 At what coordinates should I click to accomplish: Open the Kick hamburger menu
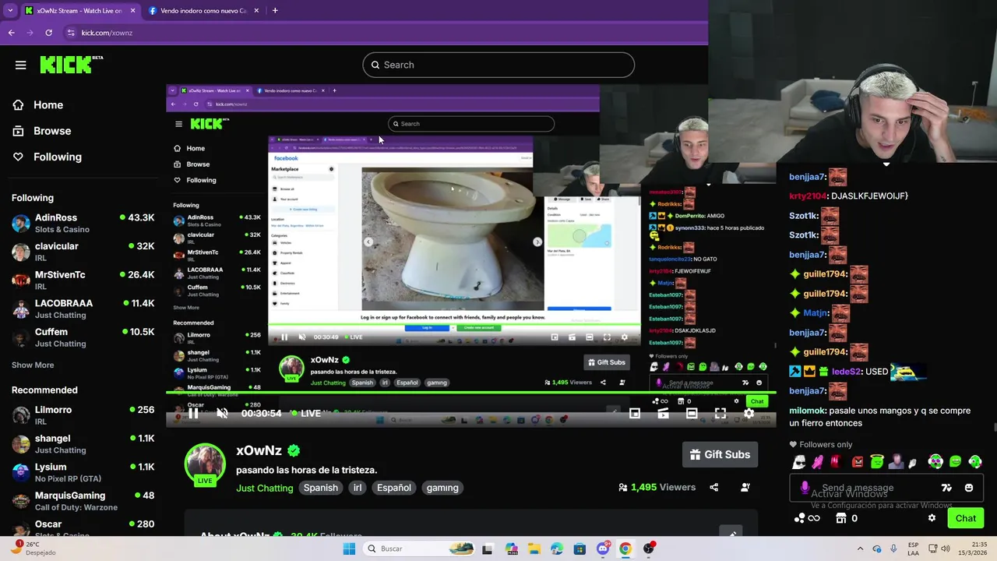(x=21, y=65)
